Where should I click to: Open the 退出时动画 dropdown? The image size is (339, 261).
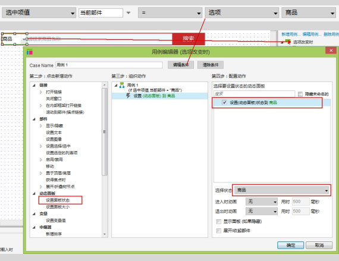262,211
